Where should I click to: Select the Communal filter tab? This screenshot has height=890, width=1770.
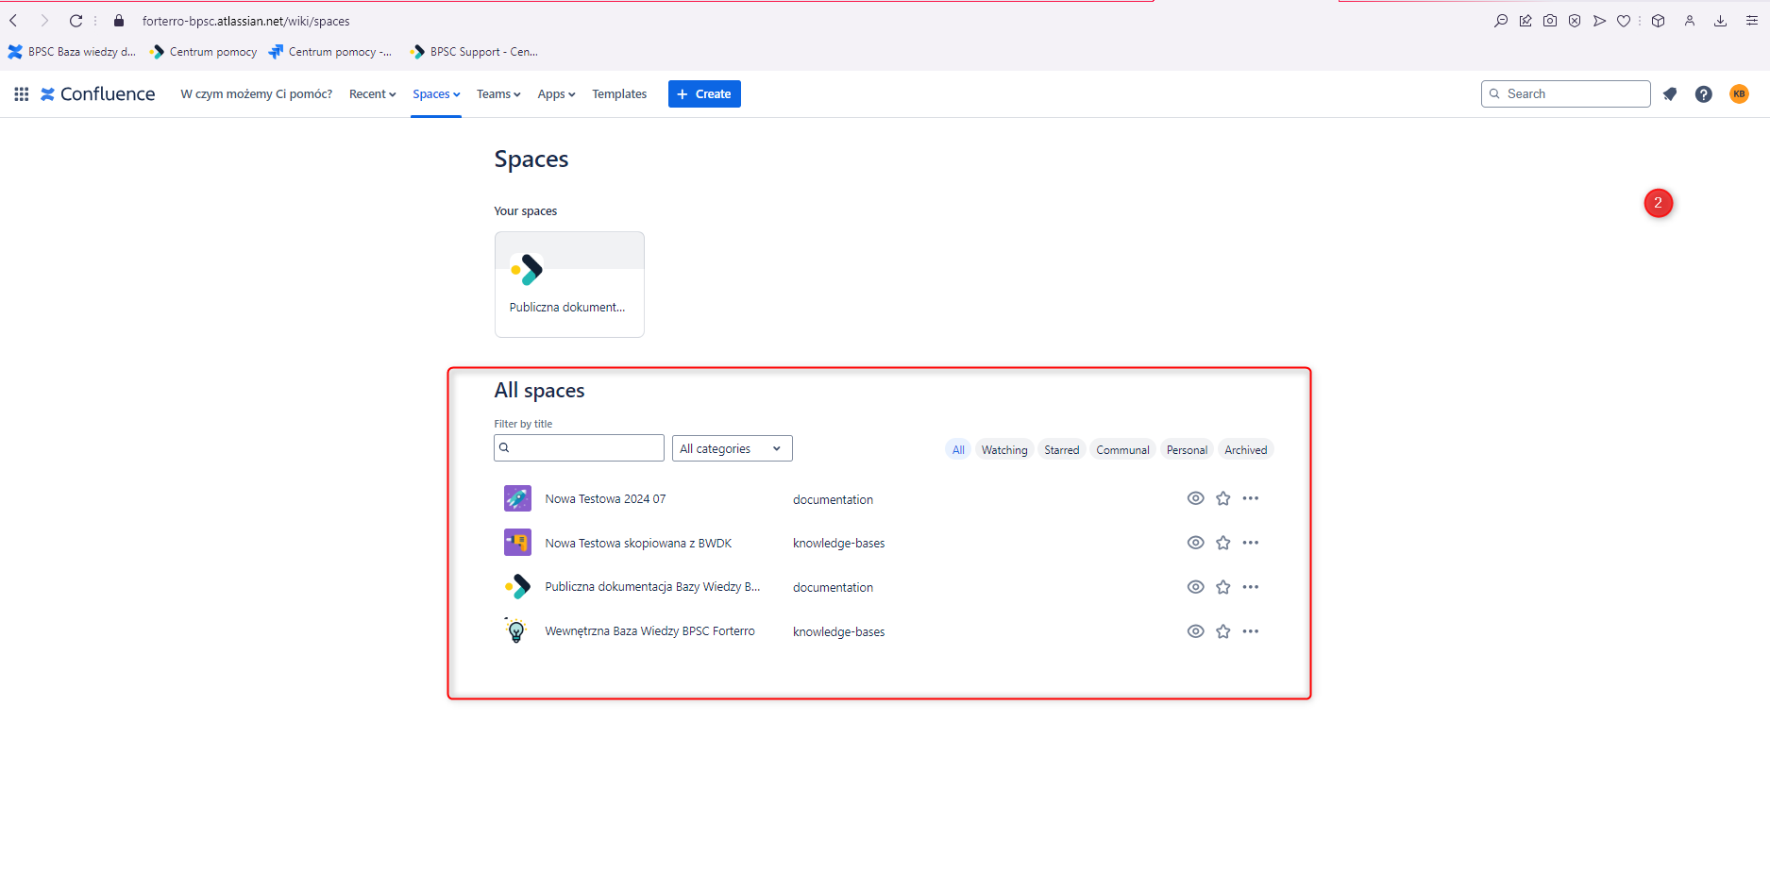coord(1123,450)
